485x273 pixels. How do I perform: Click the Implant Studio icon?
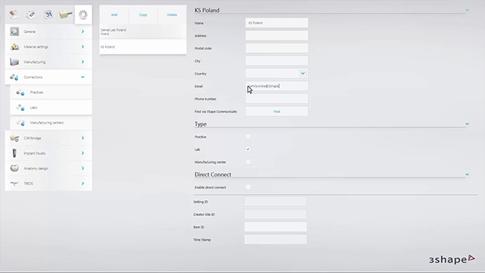[x=14, y=153]
